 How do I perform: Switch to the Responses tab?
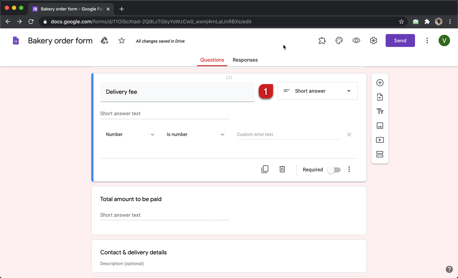point(245,60)
